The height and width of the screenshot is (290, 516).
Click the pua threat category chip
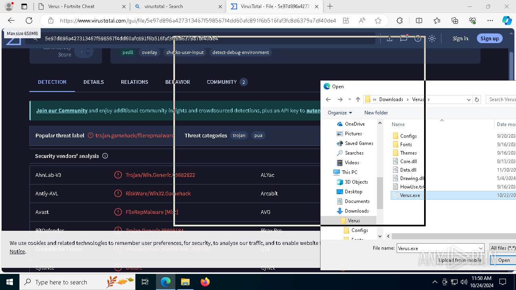(x=258, y=135)
